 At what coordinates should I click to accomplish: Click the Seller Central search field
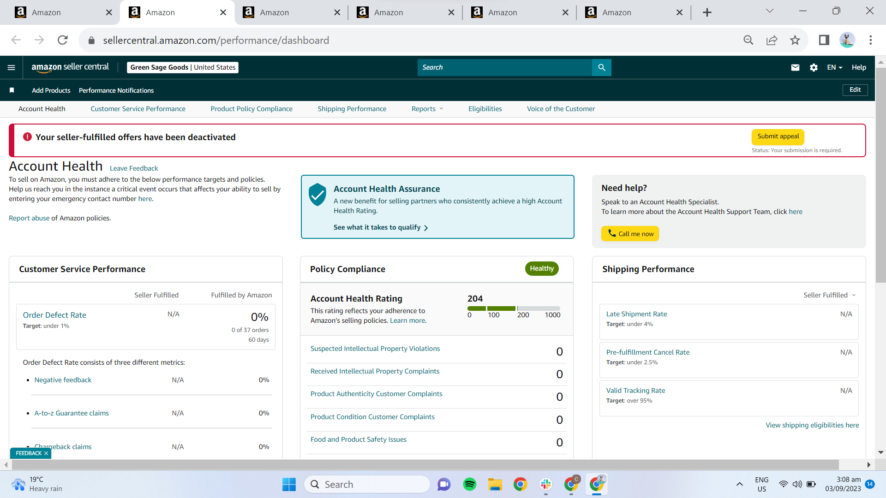(x=505, y=67)
